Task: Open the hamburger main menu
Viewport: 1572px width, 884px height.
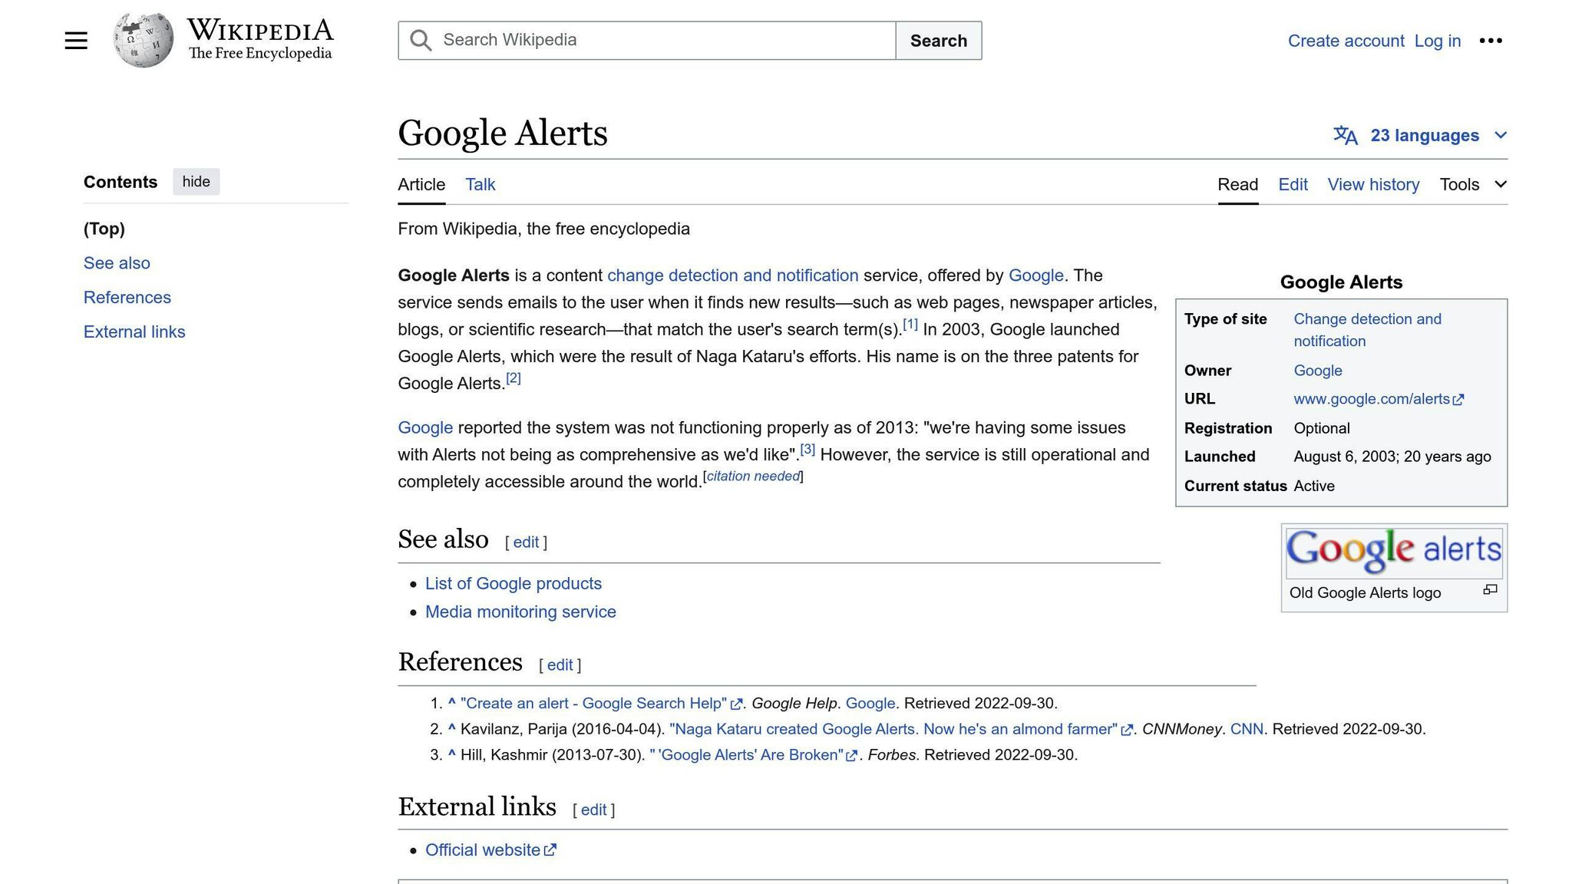Action: click(x=76, y=41)
